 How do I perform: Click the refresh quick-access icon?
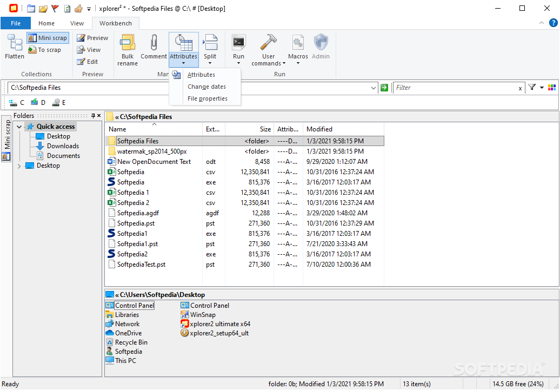point(67,8)
